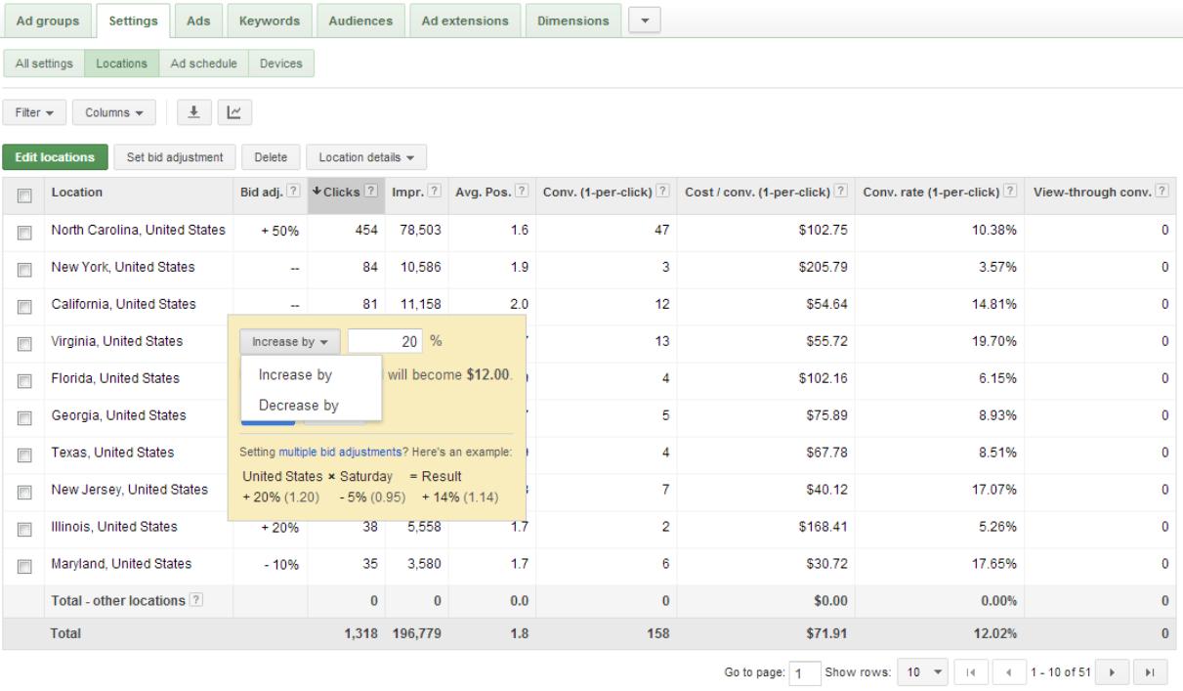Open help icon next to Clicks header
The image size is (1183, 691).
point(369,194)
